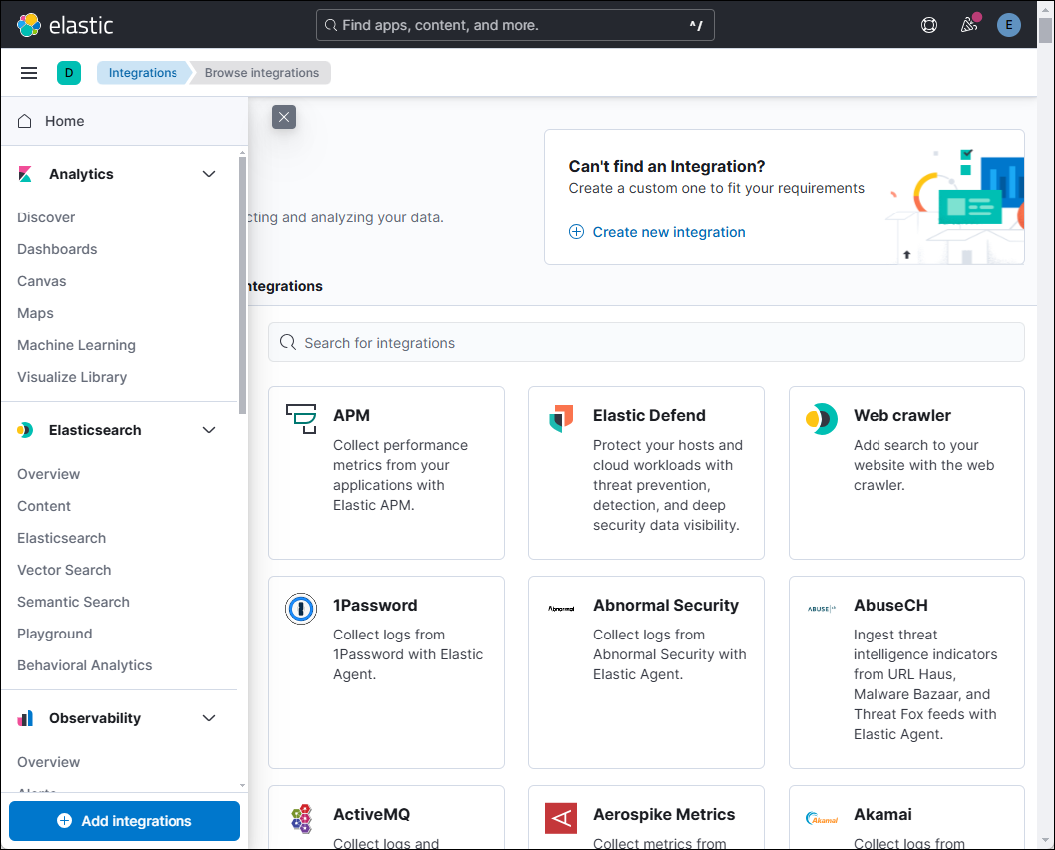Collapse the Analytics section
1055x850 pixels.
tap(209, 174)
